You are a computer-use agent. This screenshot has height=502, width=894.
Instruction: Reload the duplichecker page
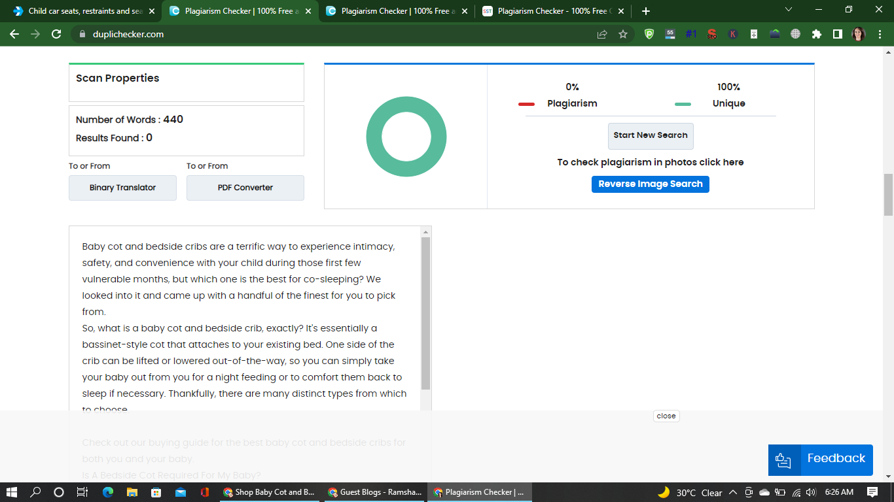[56, 34]
